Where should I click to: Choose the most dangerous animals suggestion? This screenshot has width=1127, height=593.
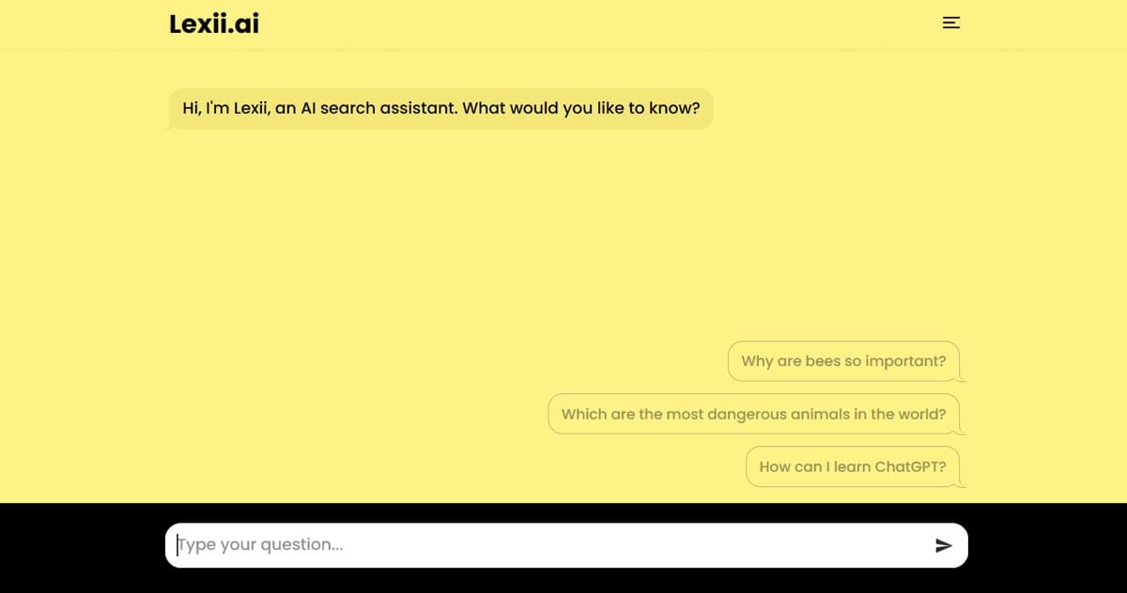coord(753,414)
